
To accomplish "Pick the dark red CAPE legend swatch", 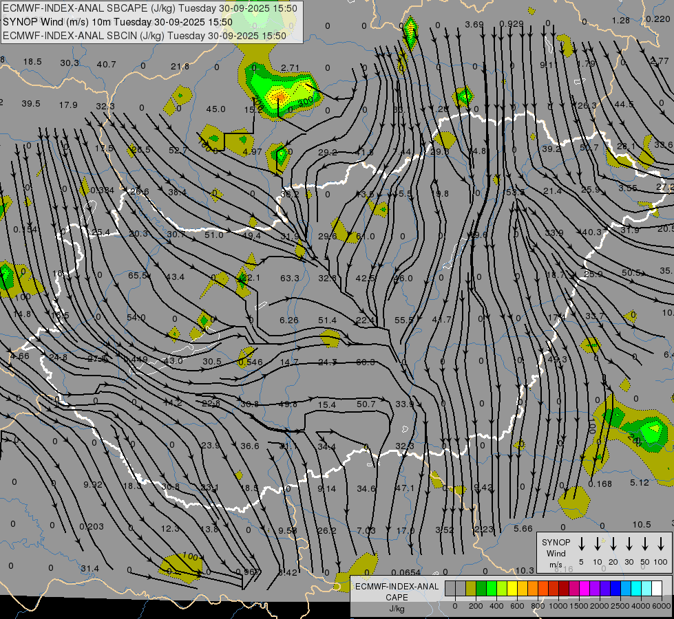I will (564, 588).
